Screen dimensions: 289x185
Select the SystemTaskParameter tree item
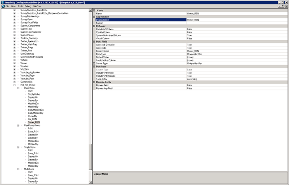tap(31, 32)
